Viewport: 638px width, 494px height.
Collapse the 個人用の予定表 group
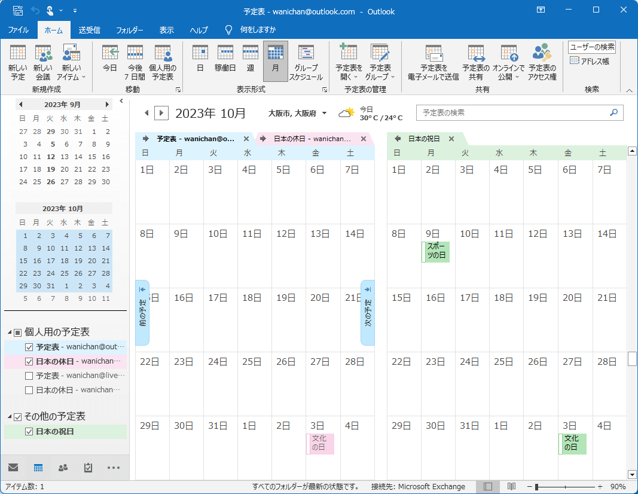10,333
